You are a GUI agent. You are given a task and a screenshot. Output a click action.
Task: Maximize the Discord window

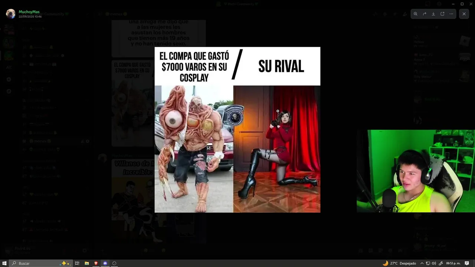(462, 4)
